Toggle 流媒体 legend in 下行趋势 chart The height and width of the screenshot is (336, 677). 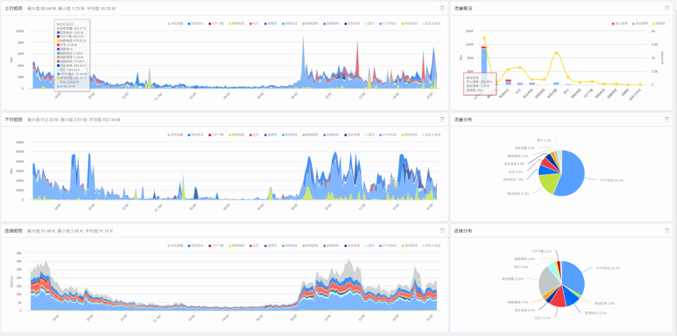(x=270, y=135)
